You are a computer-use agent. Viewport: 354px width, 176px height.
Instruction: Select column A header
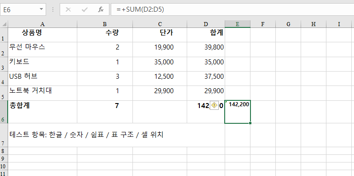42,24
